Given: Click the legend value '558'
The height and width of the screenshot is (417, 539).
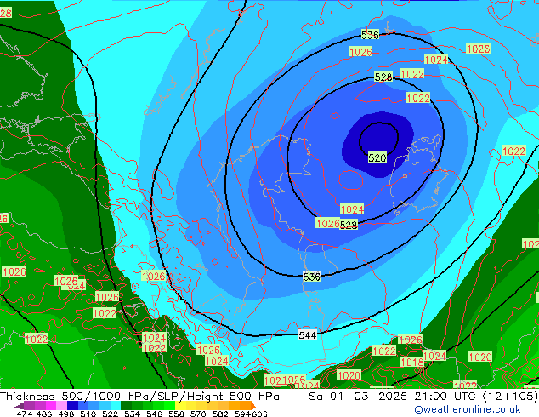Looking at the screenshot, I should (x=176, y=414).
